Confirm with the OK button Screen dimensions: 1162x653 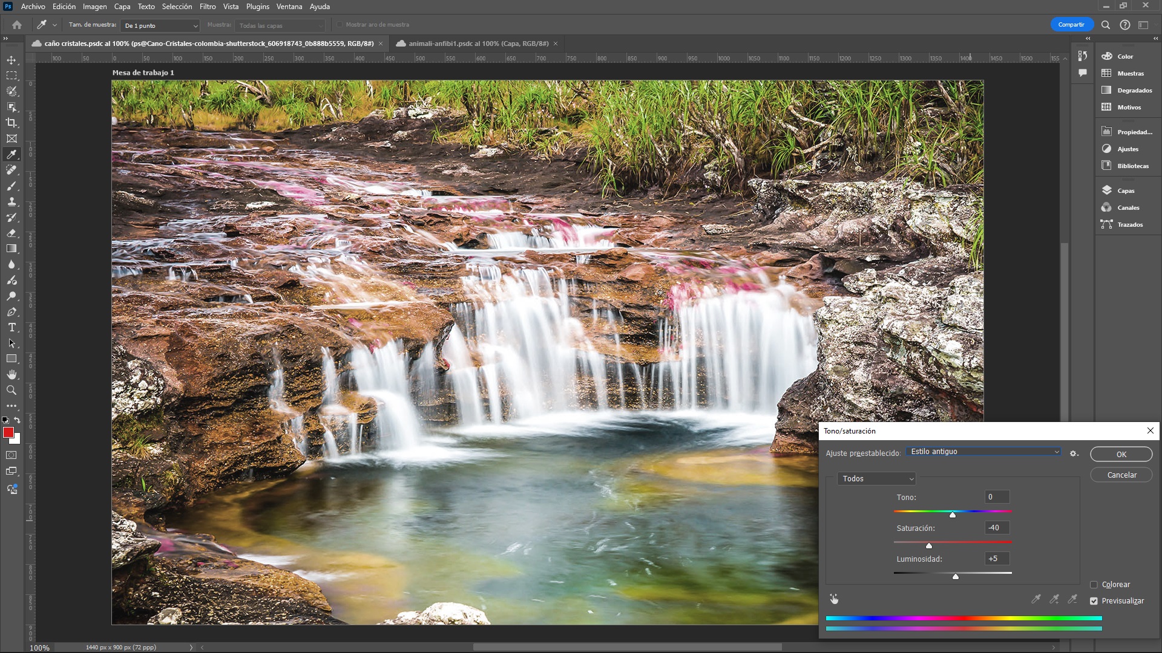pos(1121,455)
